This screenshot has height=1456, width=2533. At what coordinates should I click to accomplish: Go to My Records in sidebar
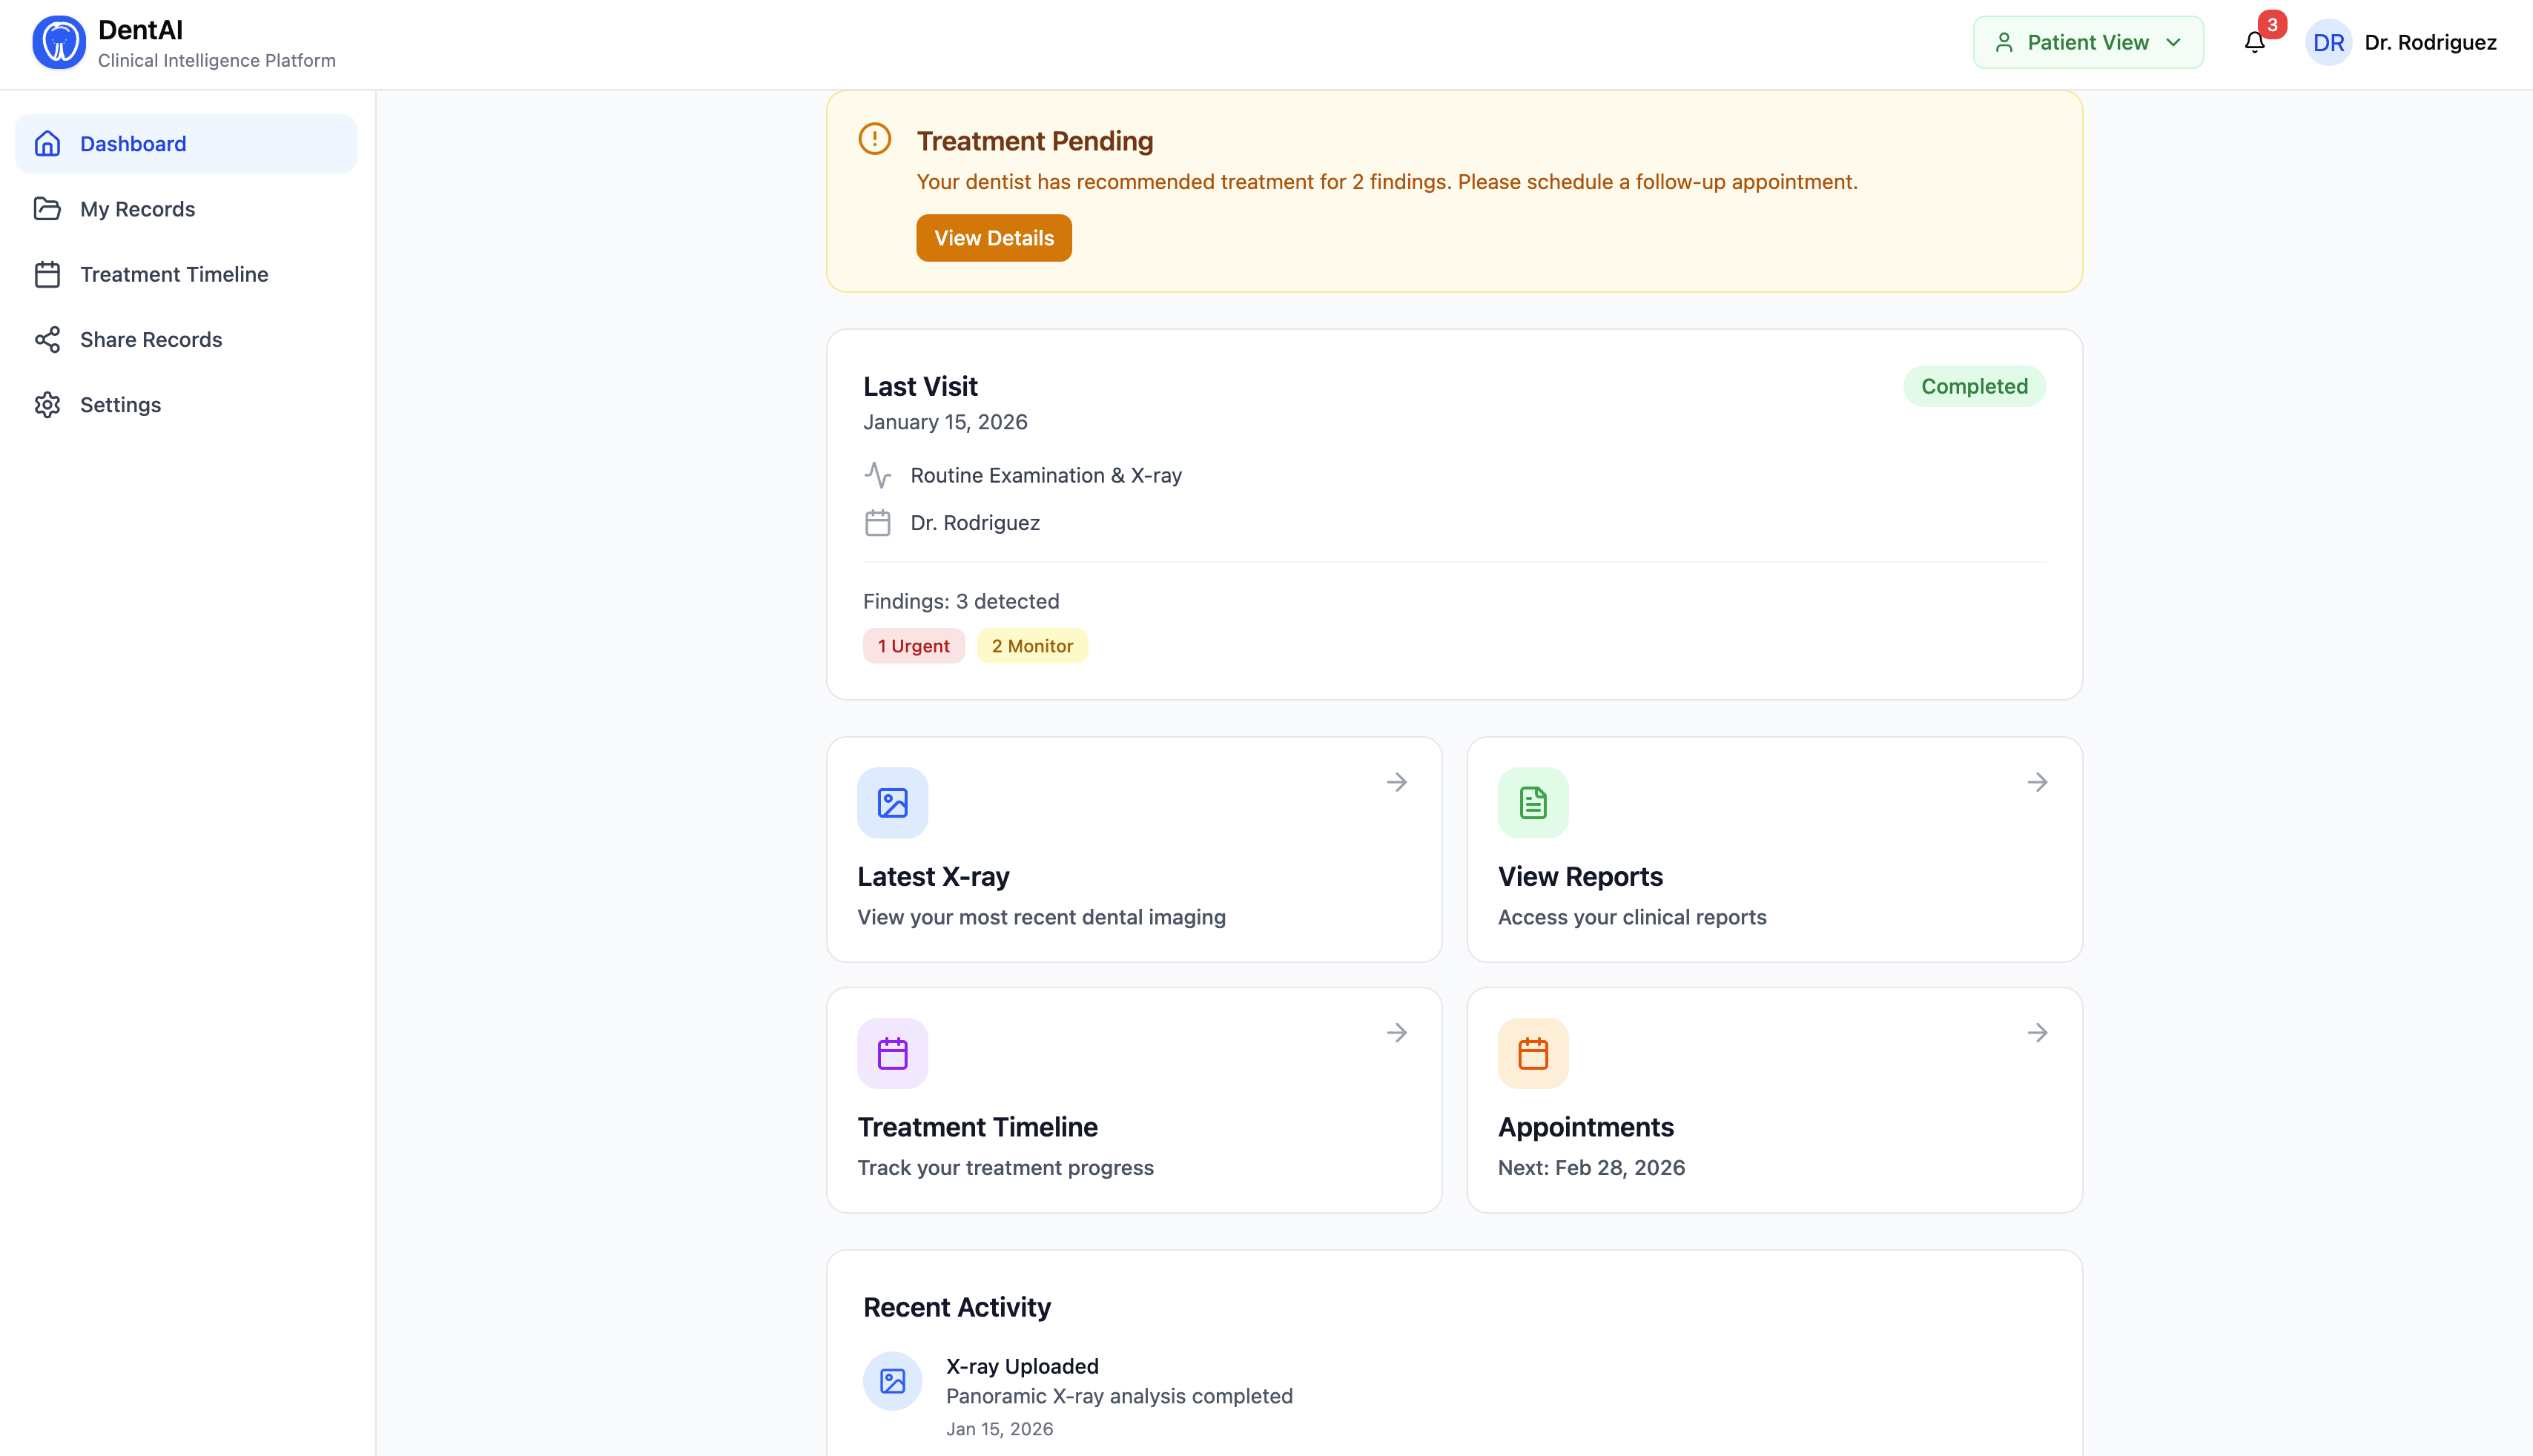pyautogui.click(x=137, y=209)
